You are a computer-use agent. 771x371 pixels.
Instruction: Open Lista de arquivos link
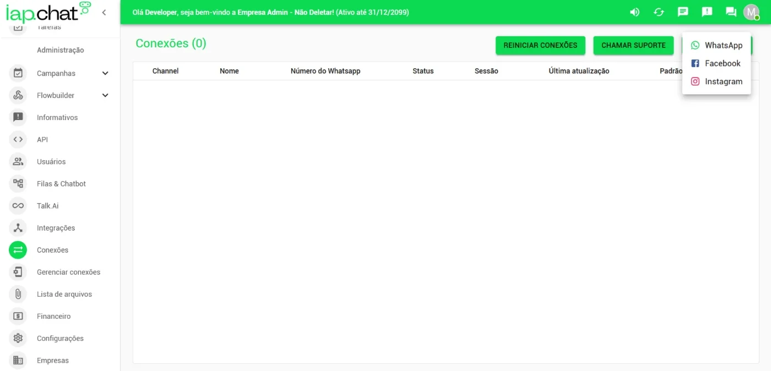[x=64, y=294]
